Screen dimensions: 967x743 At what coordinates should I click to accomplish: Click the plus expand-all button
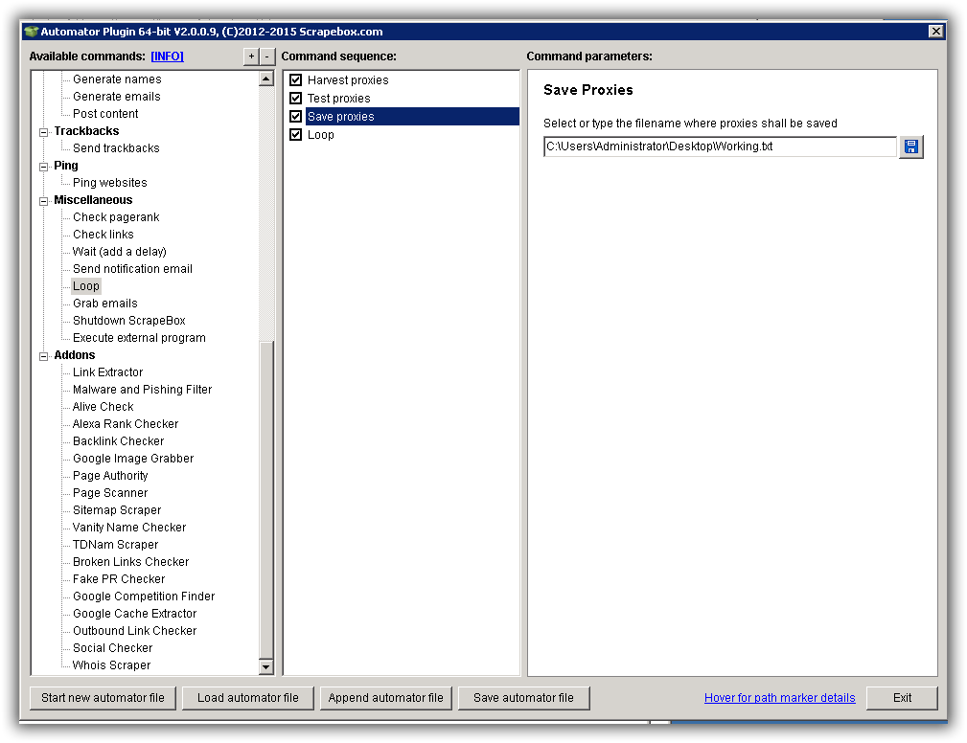[x=251, y=56]
